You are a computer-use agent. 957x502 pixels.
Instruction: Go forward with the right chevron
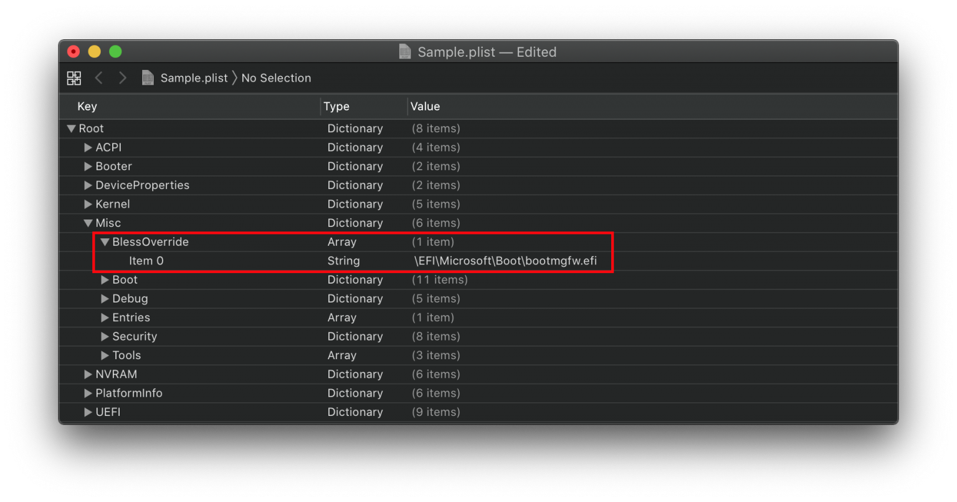tap(123, 78)
